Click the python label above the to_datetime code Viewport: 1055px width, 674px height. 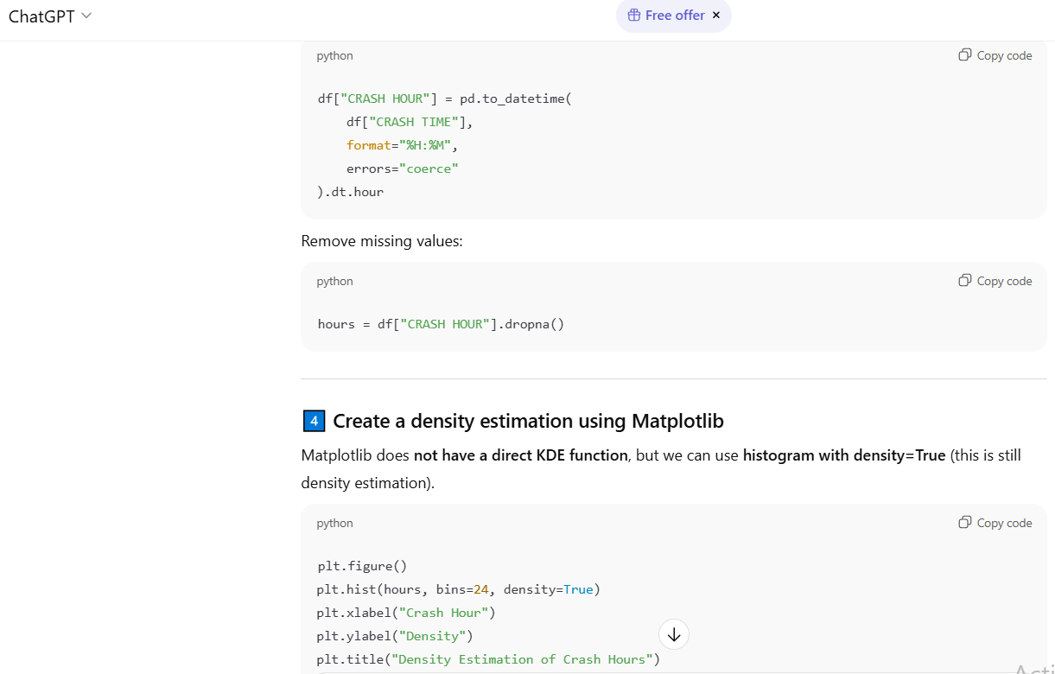pyautogui.click(x=334, y=55)
